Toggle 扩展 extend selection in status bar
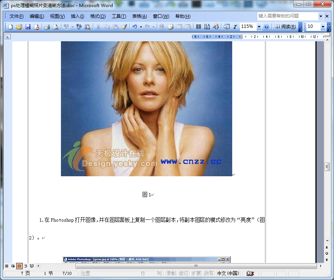Viewport: 334px width, 280px height. coord(196,273)
